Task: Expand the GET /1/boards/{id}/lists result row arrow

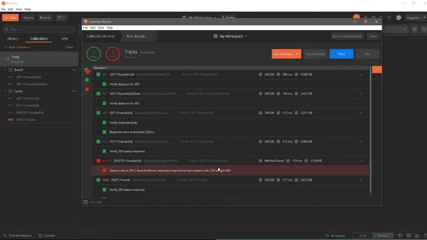Action: (362, 94)
